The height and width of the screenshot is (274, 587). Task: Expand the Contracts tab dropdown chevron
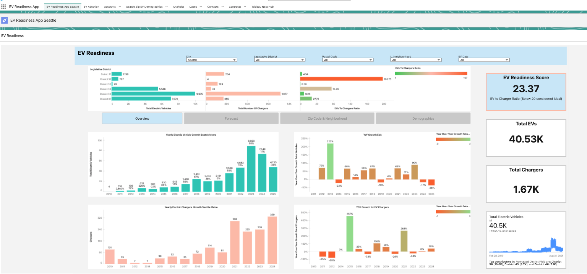[245, 6]
